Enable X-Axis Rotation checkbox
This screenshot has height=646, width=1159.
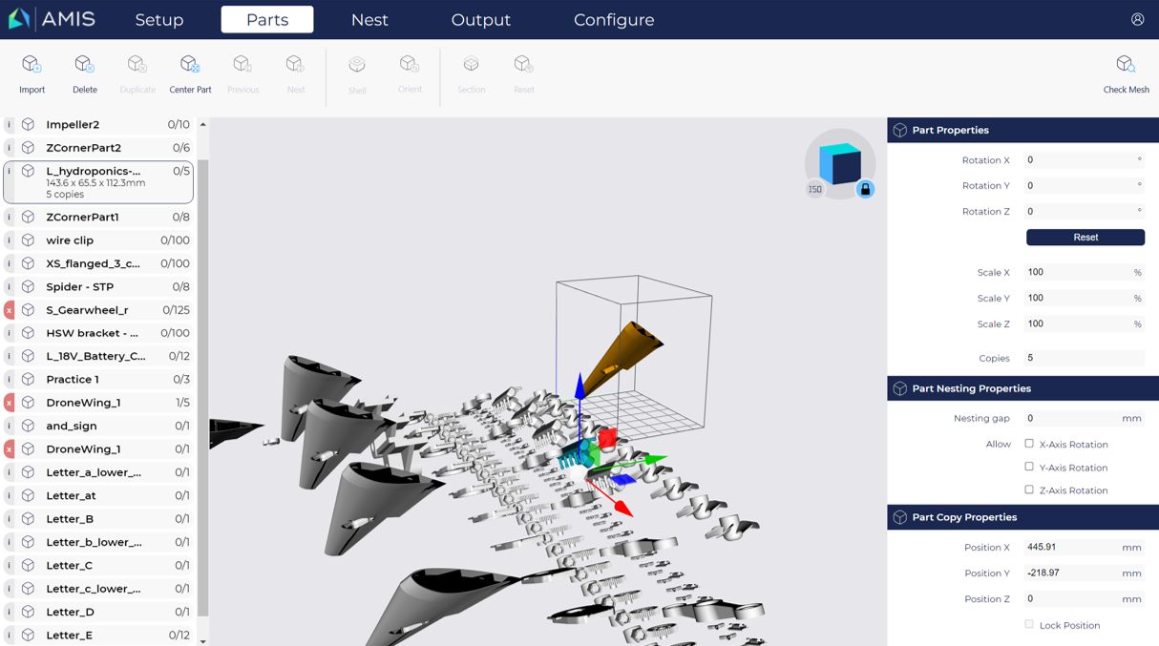point(1029,444)
